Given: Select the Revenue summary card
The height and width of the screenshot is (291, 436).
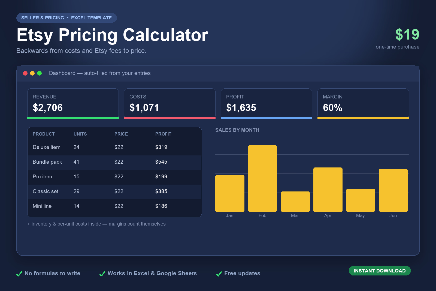Looking at the screenshot, I should point(73,104).
